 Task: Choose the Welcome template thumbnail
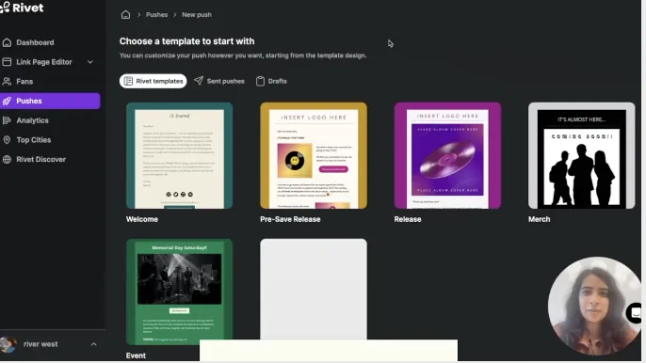point(179,155)
